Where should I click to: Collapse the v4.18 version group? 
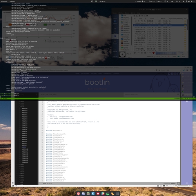(x=20, y=106)
